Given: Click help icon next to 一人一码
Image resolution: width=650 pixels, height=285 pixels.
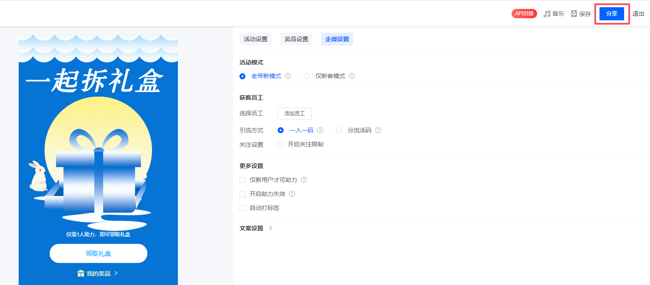Looking at the screenshot, I should point(320,130).
